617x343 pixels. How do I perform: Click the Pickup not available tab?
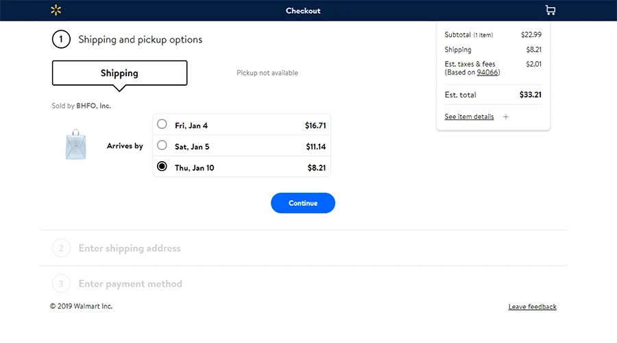click(267, 73)
